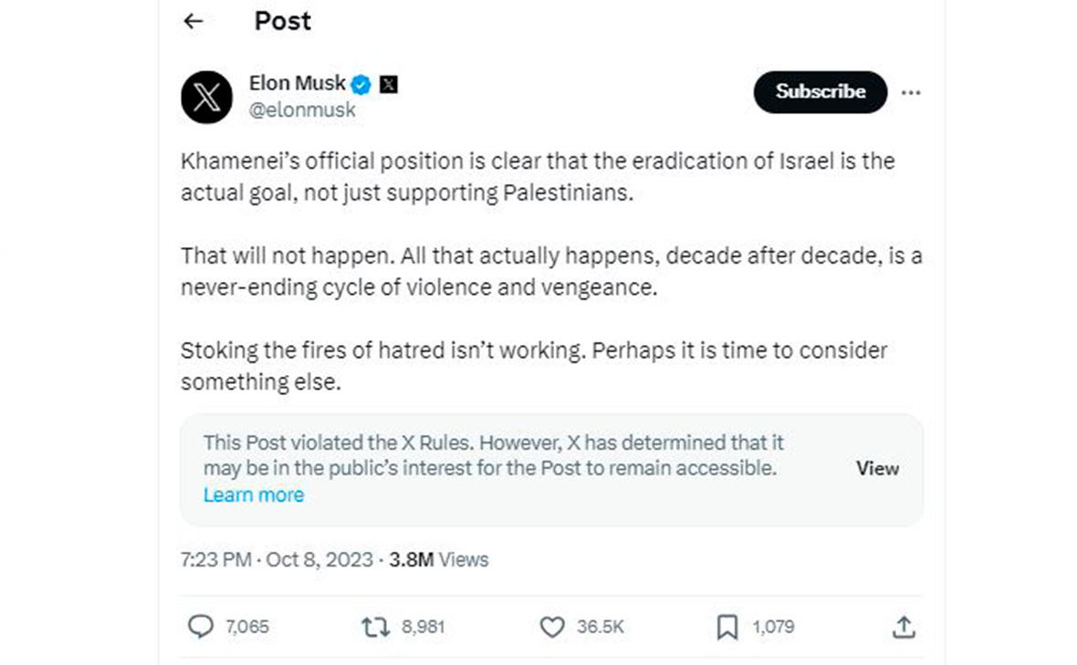Screen dimensions: 1077x665
Task: Follow the Learn more link
Action: (254, 494)
